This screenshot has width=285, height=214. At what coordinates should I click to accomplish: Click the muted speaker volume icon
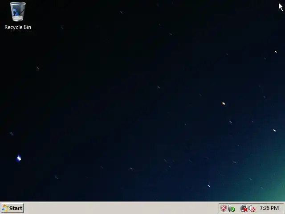[x=252, y=208]
